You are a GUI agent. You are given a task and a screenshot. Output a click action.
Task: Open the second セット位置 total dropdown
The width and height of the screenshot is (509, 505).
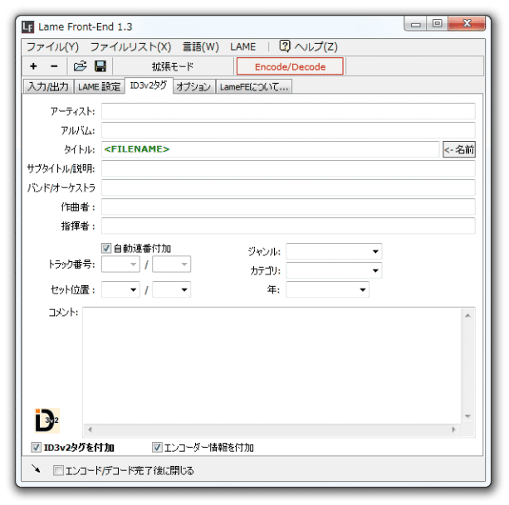point(171,289)
